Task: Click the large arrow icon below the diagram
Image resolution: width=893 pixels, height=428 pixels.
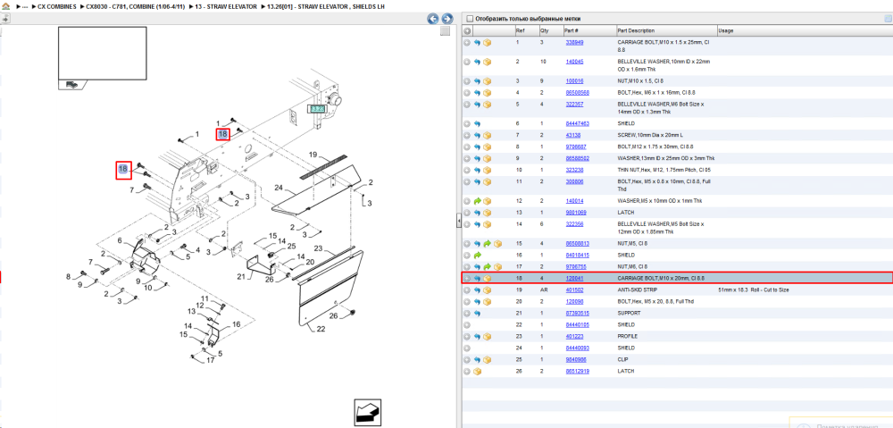Action: tap(365, 411)
